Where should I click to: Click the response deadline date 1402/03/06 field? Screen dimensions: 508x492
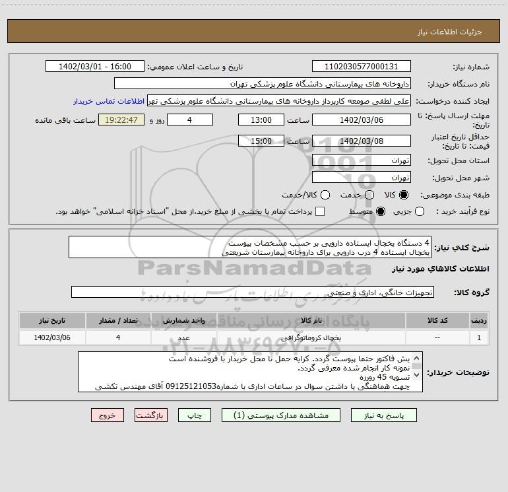(362, 120)
